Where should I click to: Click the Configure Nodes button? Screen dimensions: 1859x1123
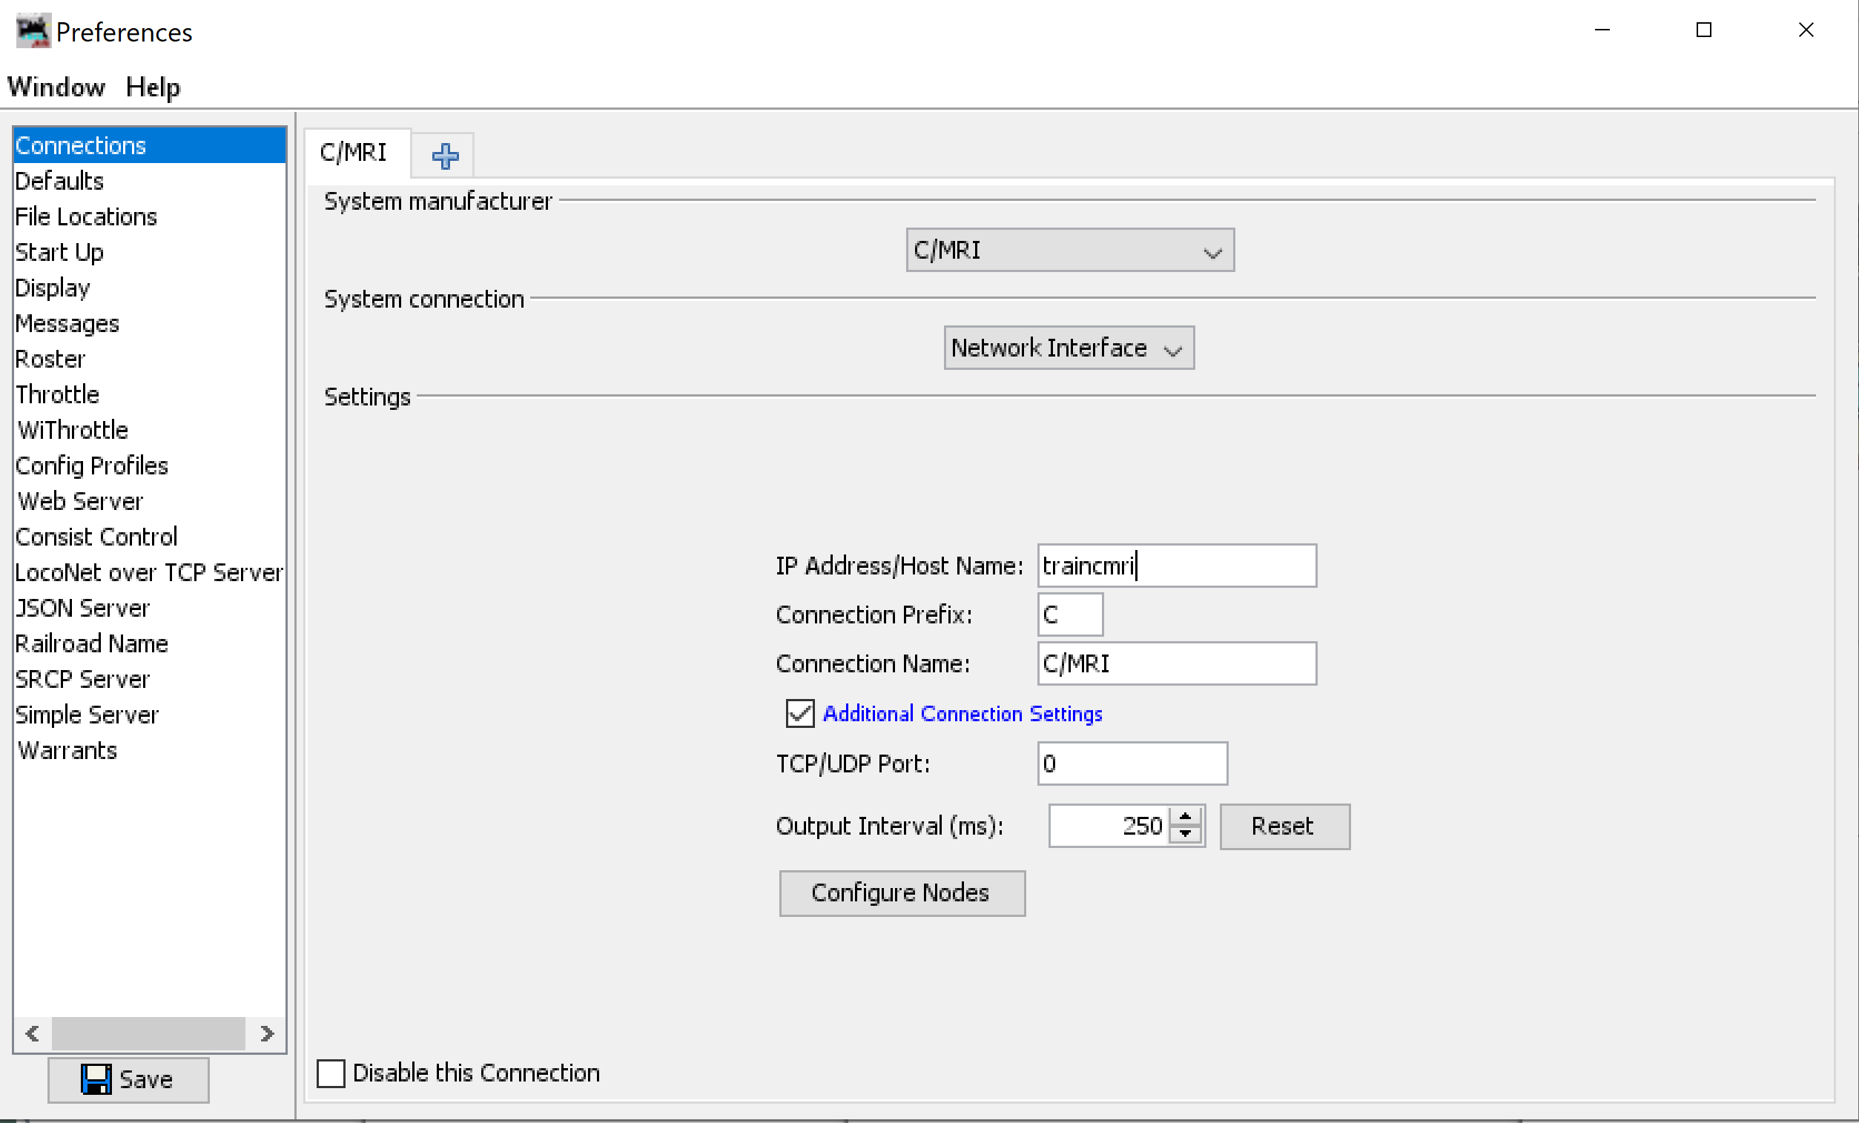[x=903, y=892]
